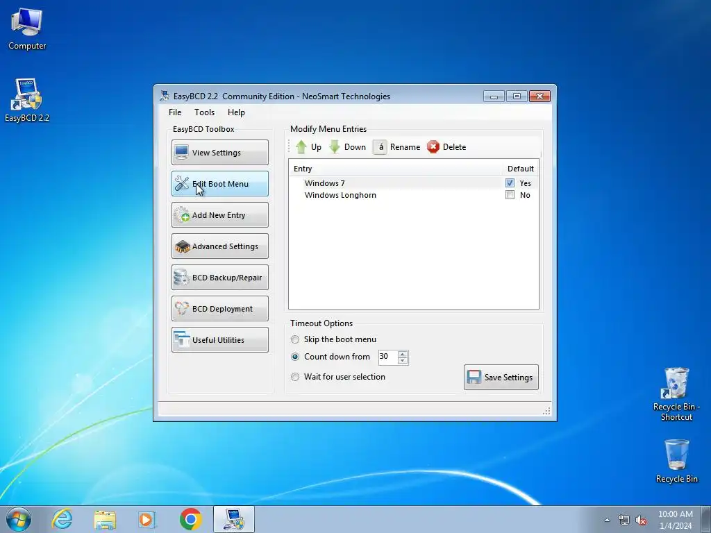The height and width of the screenshot is (533, 711).
Task: Open BCD Deployment page
Action: tap(220, 309)
